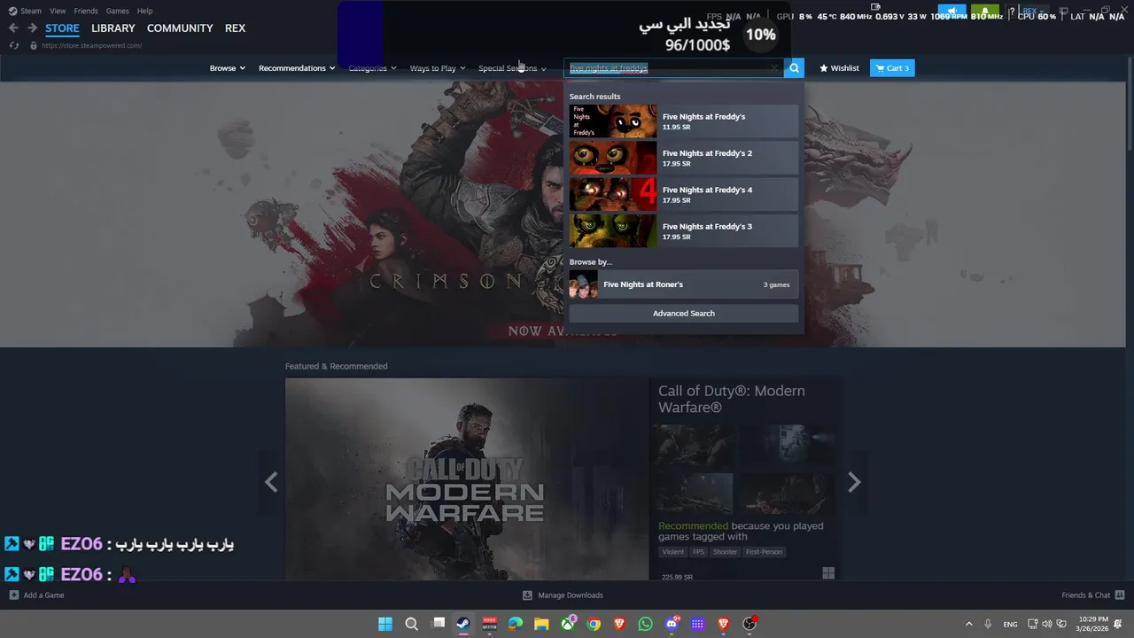This screenshot has width=1134, height=638.
Task: Select the Five Nights at Freddy's 3 result
Action: (x=684, y=231)
